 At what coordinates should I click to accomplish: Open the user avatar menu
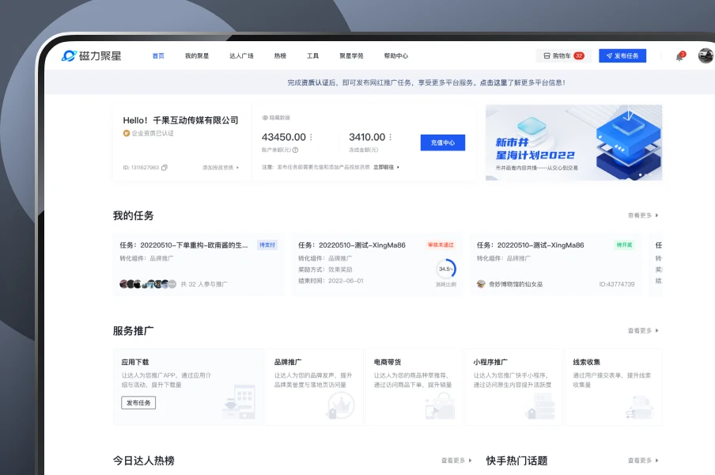tap(706, 55)
